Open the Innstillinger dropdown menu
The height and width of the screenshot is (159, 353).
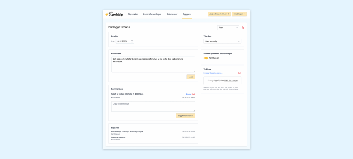(239, 14)
